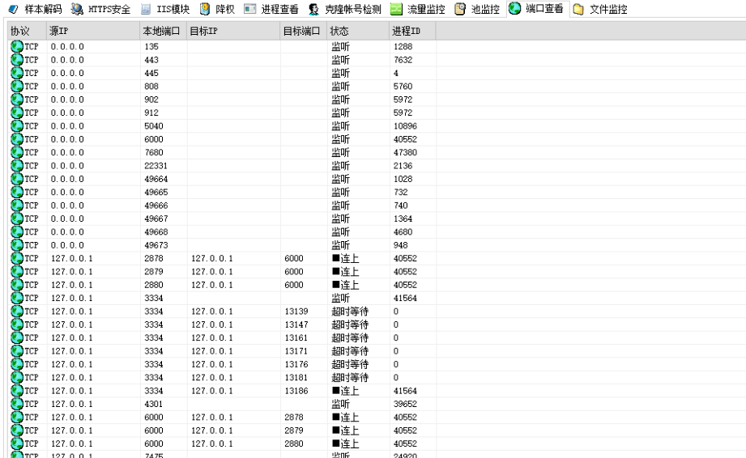746x458 pixels.
Task: Click globe icon of port 808 row
Action: pos(17,86)
